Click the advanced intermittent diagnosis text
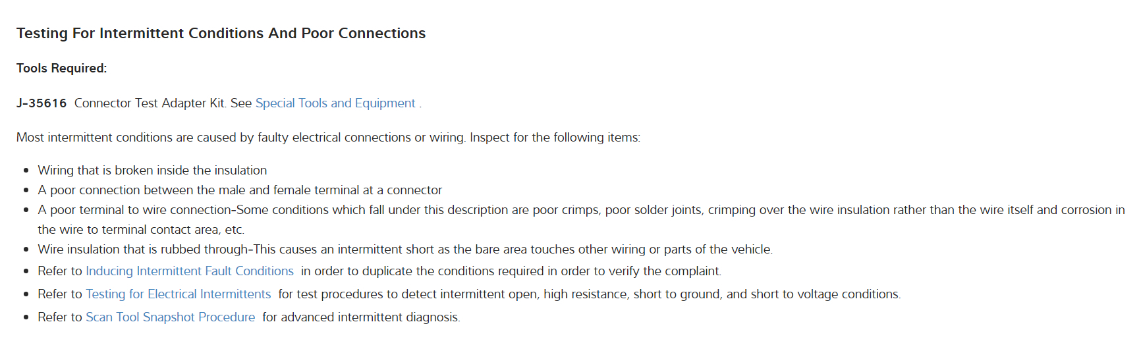 coord(361,317)
